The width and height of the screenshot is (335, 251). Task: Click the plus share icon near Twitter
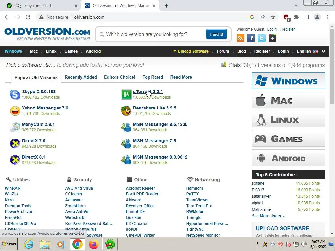tap(273, 38)
